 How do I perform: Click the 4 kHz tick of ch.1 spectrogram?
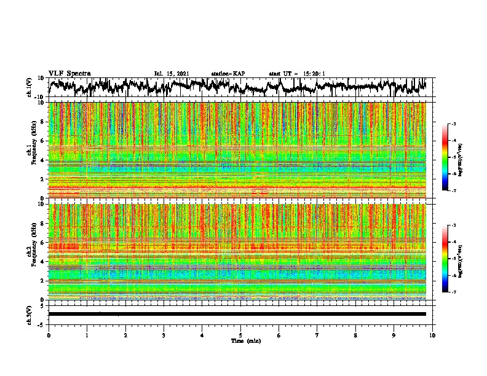pos(43,160)
